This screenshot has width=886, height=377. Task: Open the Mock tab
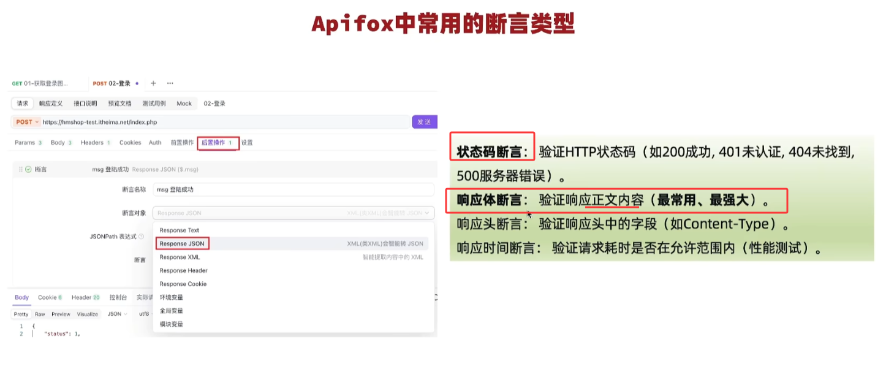click(x=184, y=104)
